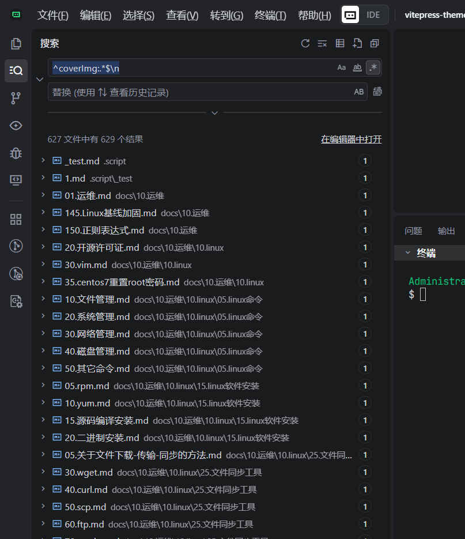Select 30.wget.md result
465x539 pixels.
pos(206,472)
